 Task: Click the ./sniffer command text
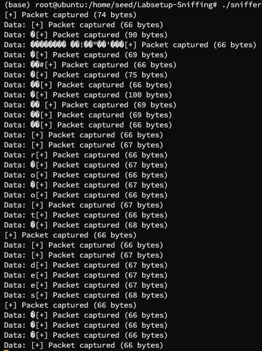(x=242, y=4)
